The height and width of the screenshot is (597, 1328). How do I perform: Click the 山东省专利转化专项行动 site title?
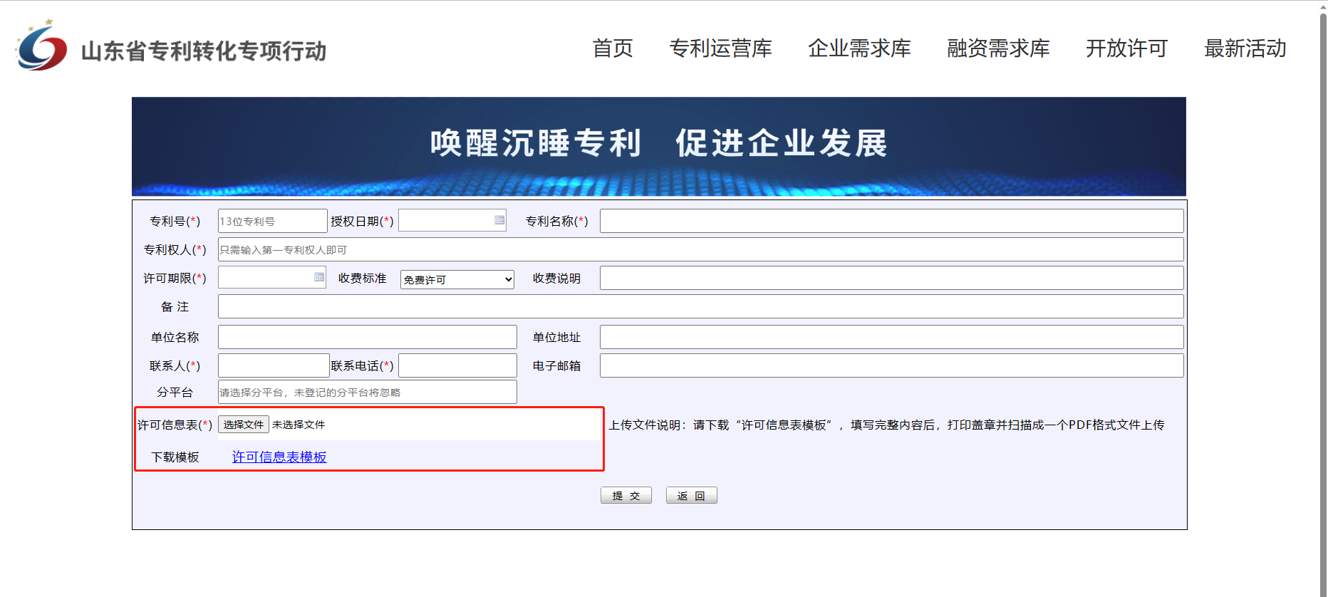pos(204,51)
